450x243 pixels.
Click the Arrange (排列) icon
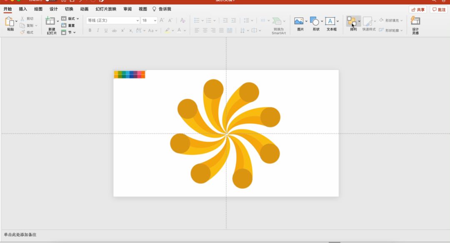tap(352, 21)
